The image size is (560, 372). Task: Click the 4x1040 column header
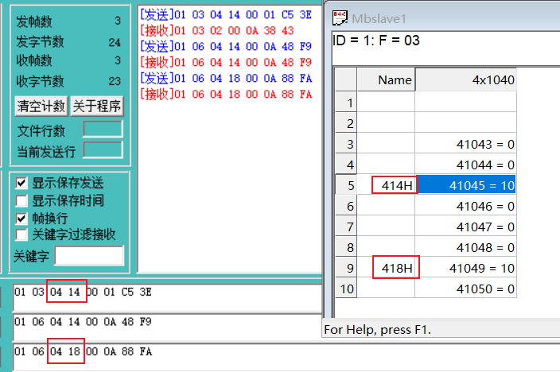tap(465, 80)
